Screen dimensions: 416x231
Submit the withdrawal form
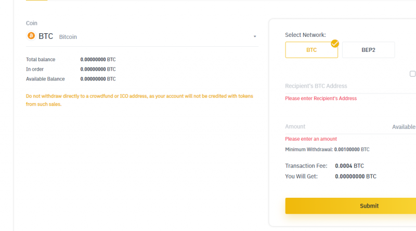pos(350,206)
